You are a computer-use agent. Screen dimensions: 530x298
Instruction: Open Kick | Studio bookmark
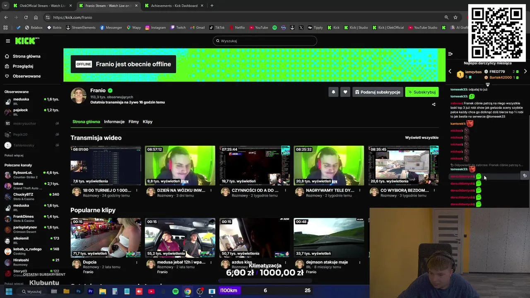[356, 28]
